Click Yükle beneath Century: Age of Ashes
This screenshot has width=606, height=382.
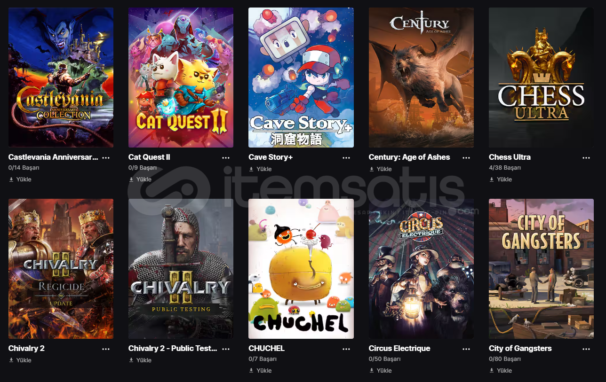[x=380, y=169]
